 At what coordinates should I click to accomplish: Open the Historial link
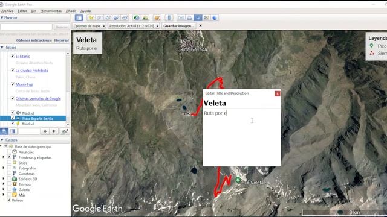point(62,40)
